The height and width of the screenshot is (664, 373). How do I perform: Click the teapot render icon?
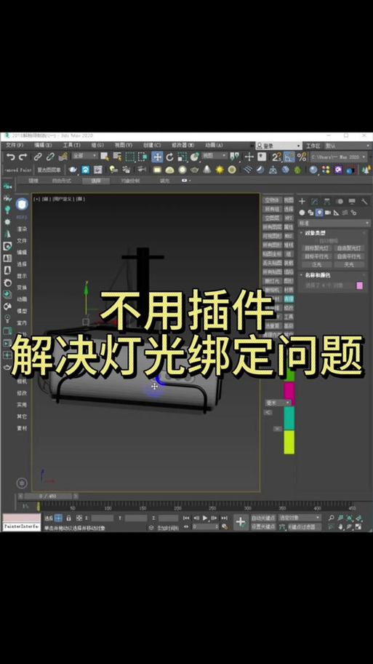[73, 170]
